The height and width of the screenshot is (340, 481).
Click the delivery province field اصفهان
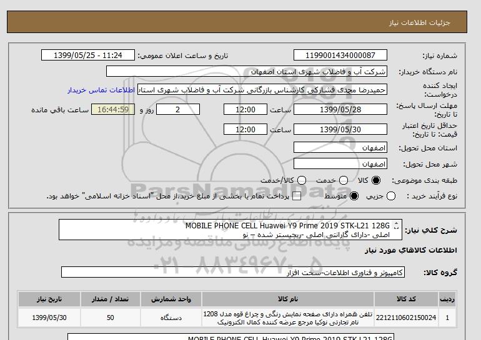[340, 148]
